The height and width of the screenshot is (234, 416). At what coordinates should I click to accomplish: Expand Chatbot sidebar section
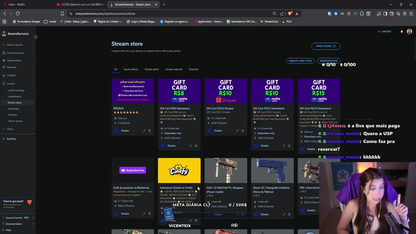(18, 75)
